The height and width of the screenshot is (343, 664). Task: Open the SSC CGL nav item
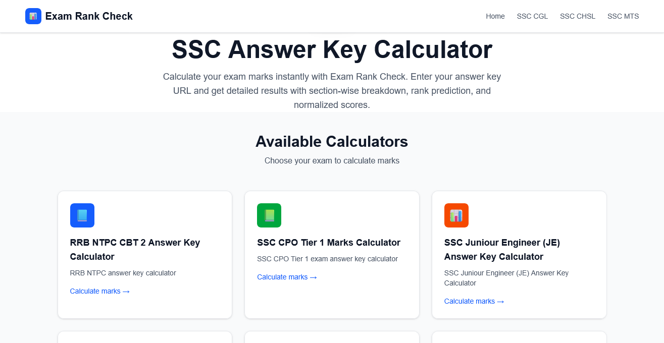click(x=532, y=16)
